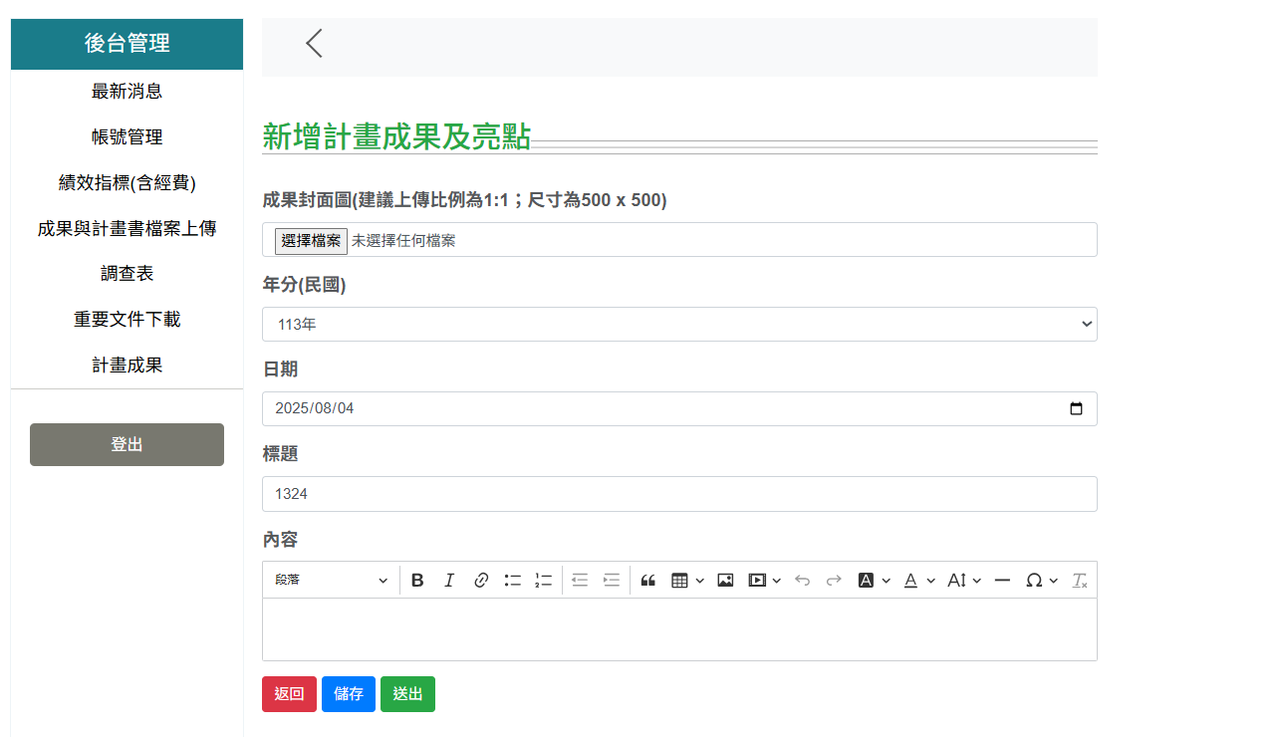The image size is (1280, 737).
Task: Click the 選擇檔案 file chooser button
Action: pyautogui.click(x=311, y=241)
